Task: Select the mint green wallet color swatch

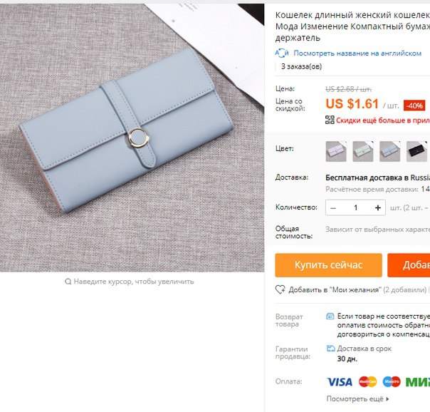Action: tap(363, 152)
